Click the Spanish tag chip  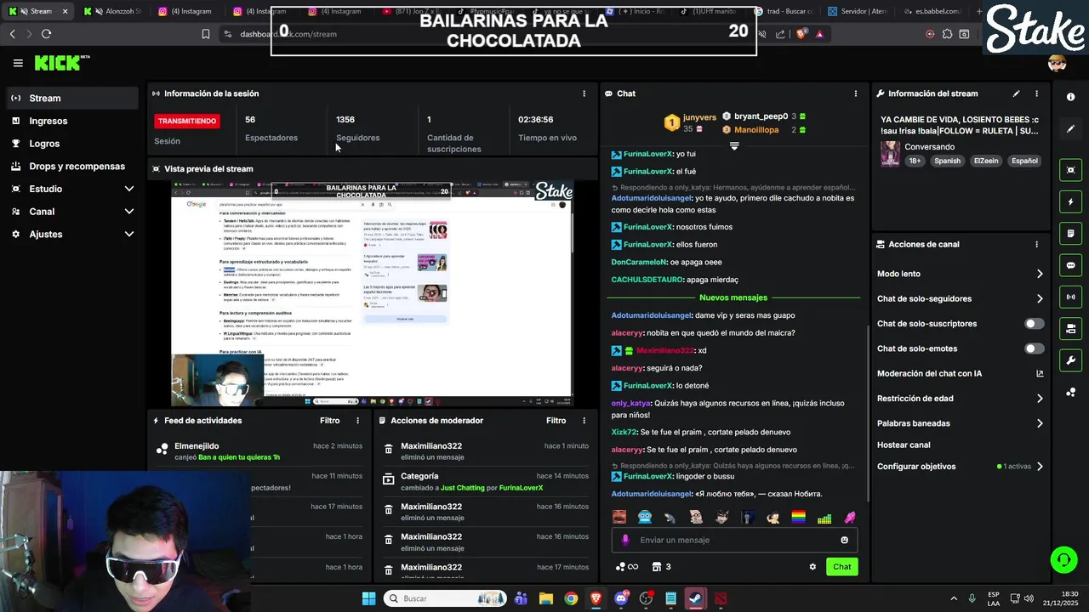coord(946,161)
